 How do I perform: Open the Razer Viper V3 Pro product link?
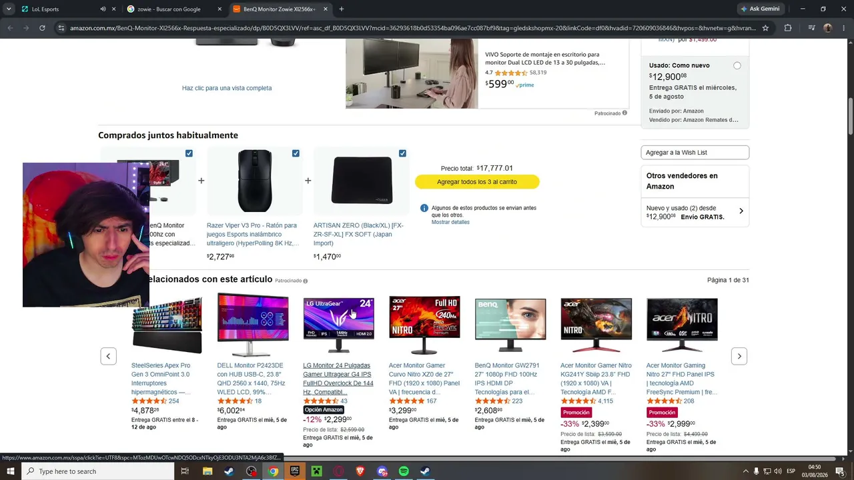point(252,234)
